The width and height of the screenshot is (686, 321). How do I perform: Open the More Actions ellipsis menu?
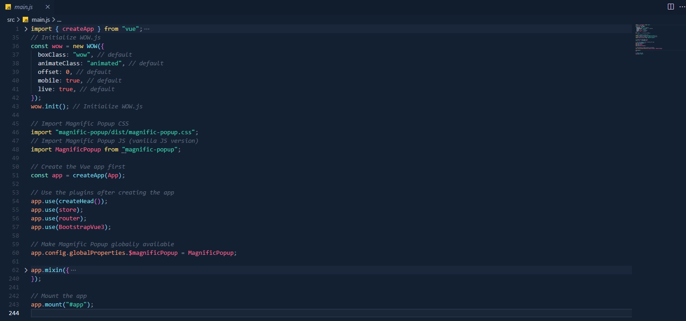tap(681, 7)
